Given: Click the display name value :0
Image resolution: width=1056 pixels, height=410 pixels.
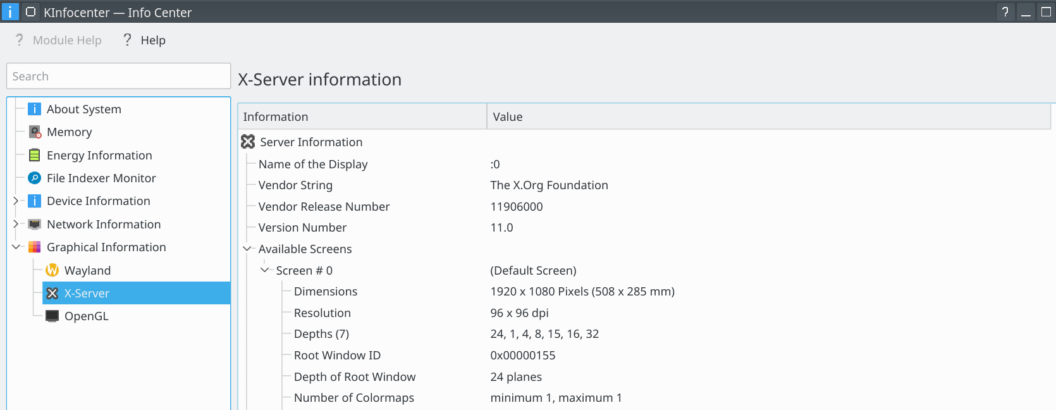Looking at the screenshot, I should [495, 165].
